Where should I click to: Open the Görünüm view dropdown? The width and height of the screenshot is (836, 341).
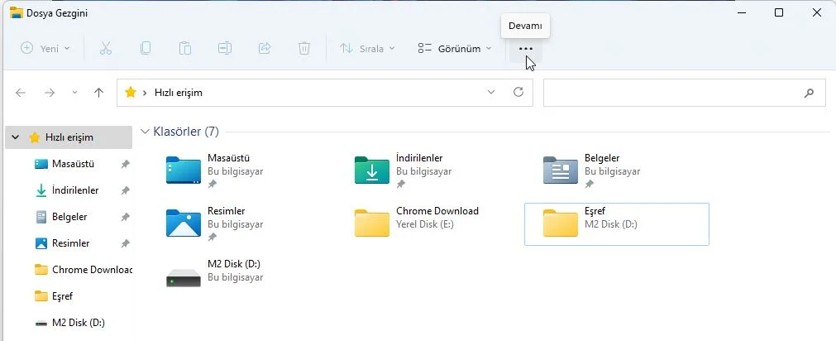point(455,48)
